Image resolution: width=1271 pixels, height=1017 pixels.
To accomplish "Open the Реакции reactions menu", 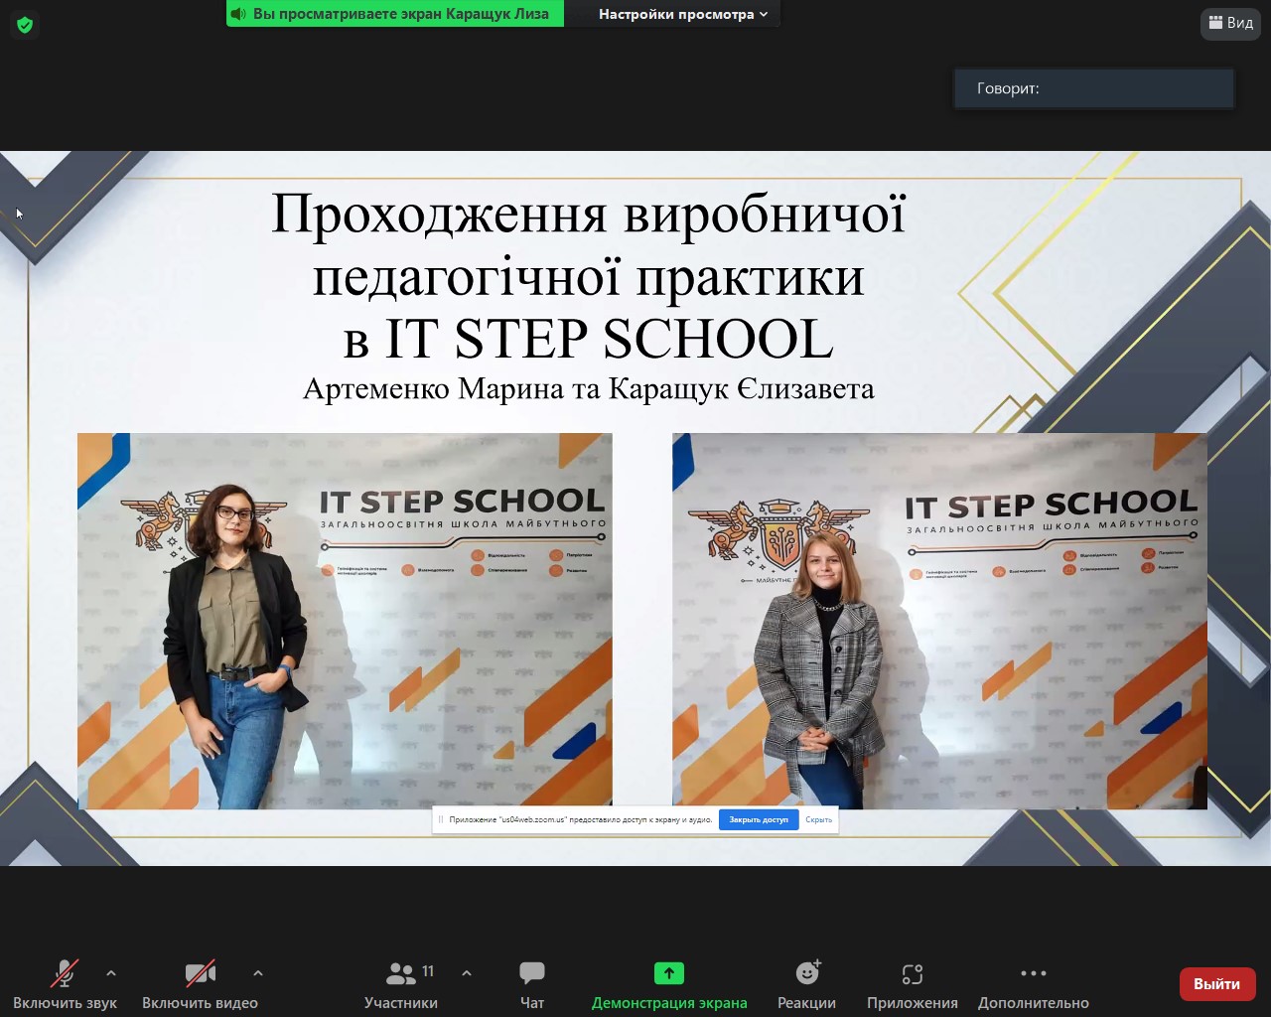I will (807, 985).
